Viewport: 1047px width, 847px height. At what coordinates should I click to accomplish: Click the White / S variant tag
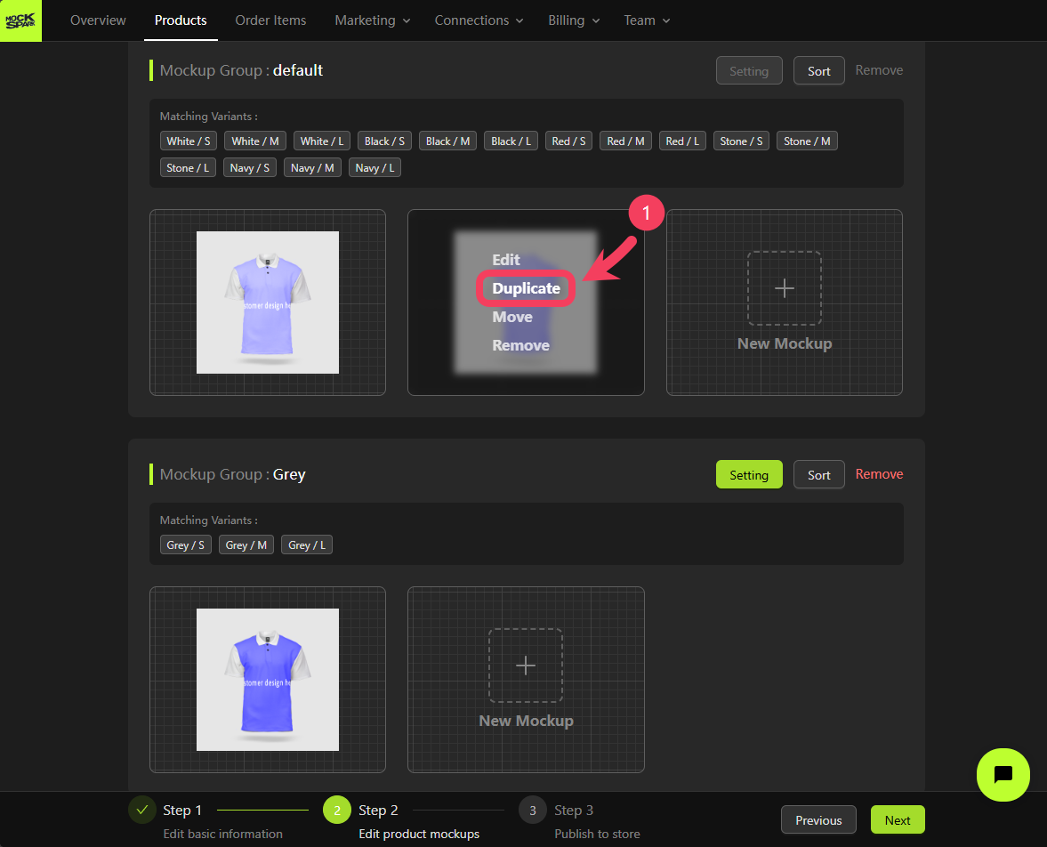tap(189, 141)
